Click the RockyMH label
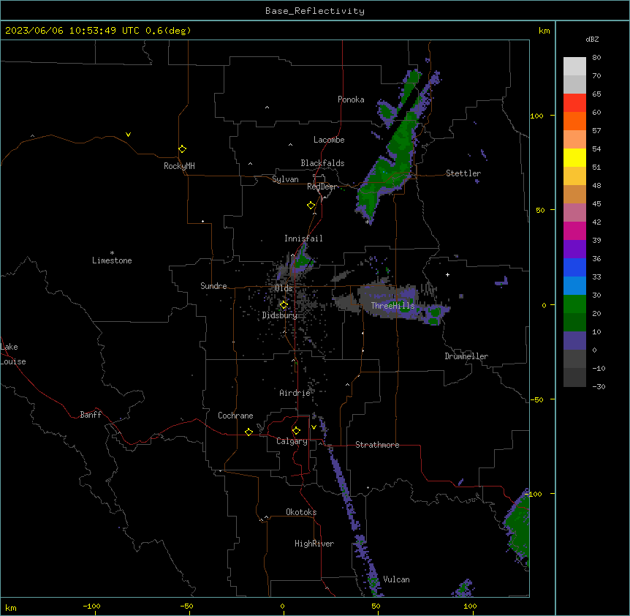Viewport: 630px width, 616px height. [x=179, y=166]
